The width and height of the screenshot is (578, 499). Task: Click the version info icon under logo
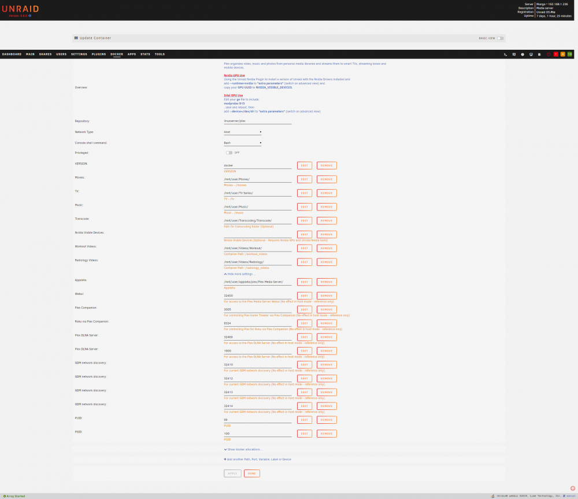(30, 16)
